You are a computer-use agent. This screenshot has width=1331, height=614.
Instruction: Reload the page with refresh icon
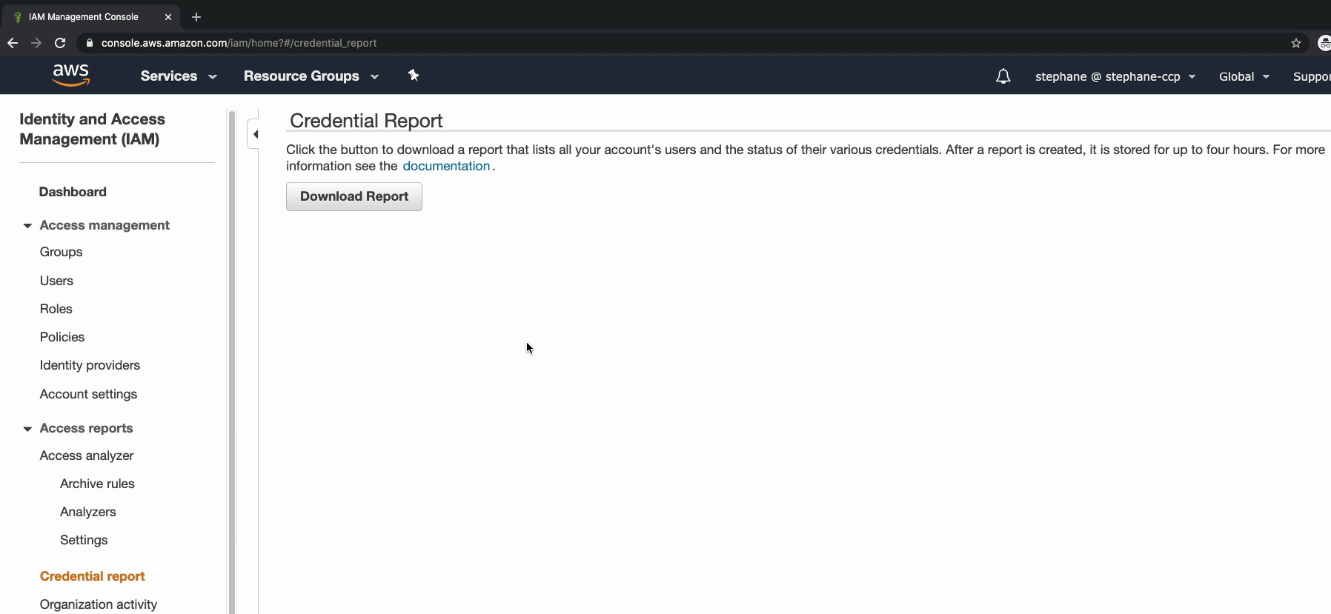60,43
